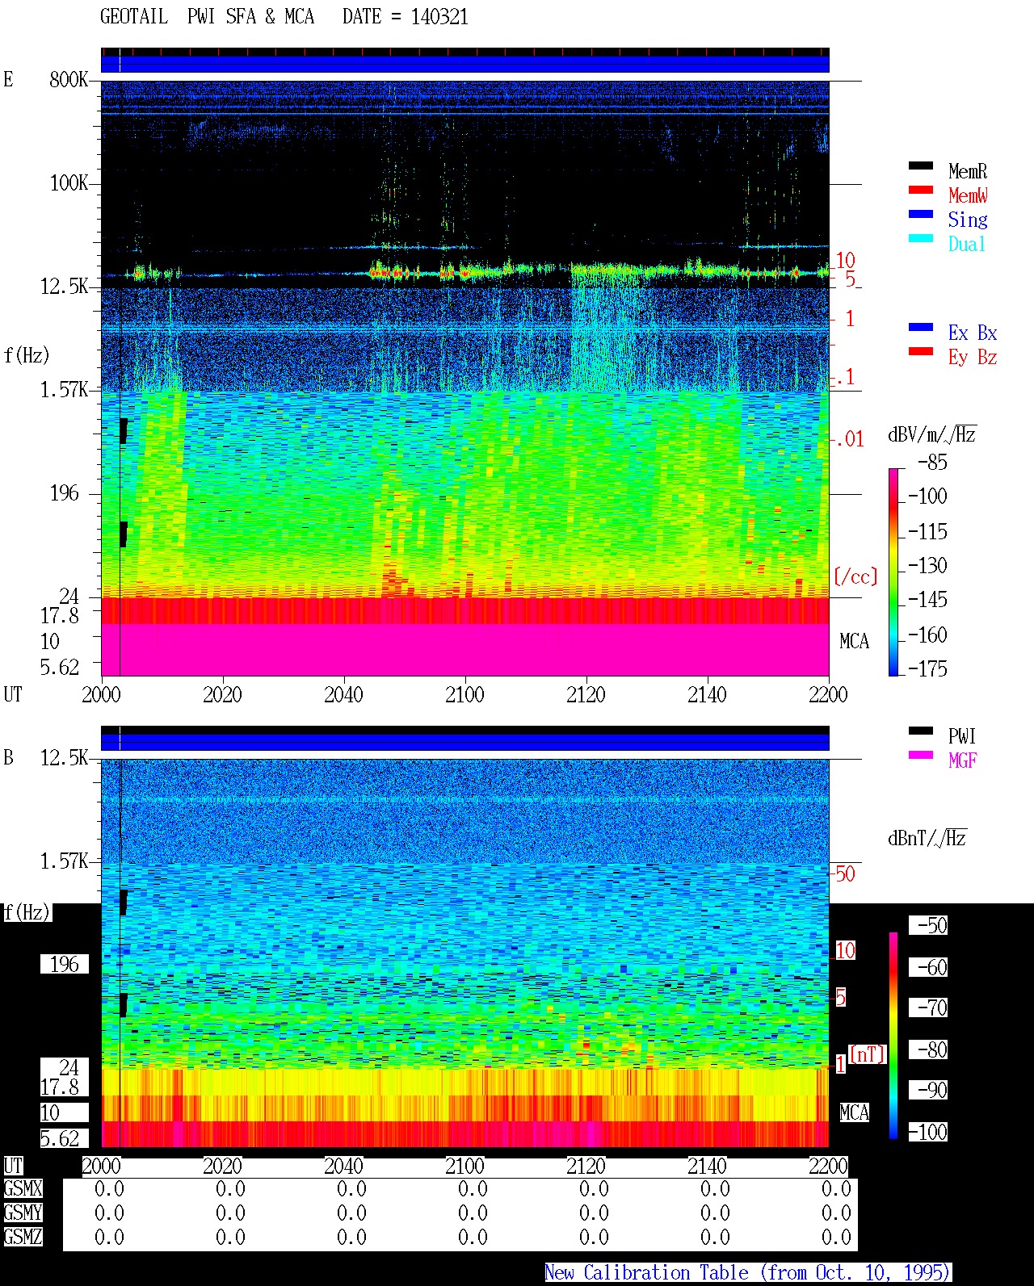Click the MCA label beside the B panel
The image size is (1034, 1286).
click(x=854, y=1112)
